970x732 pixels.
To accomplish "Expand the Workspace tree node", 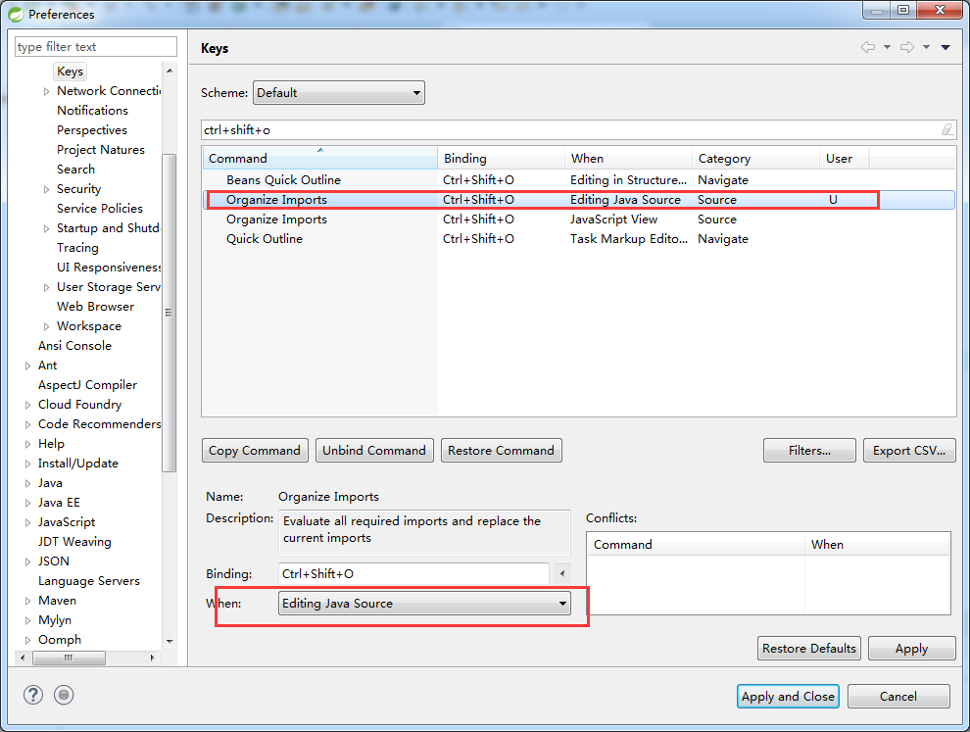I will [46, 326].
